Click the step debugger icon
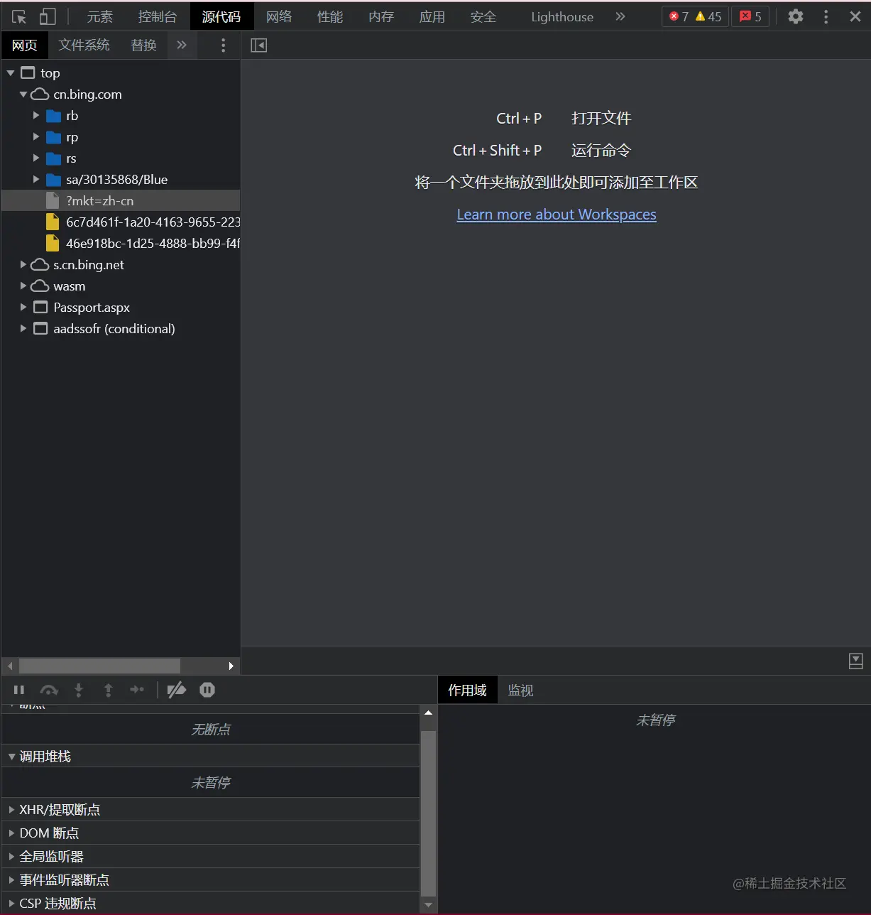This screenshot has width=871, height=915. (x=137, y=689)
